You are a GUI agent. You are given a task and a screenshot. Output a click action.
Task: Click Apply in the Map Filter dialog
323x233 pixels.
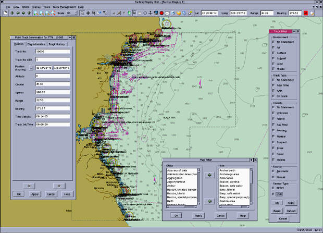198,215
